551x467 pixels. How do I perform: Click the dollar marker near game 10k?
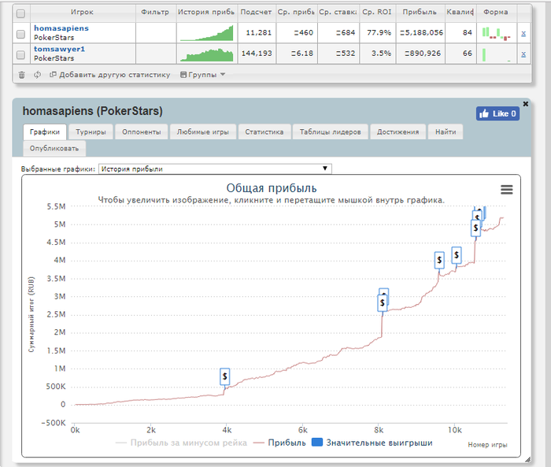tap(457, 255)
